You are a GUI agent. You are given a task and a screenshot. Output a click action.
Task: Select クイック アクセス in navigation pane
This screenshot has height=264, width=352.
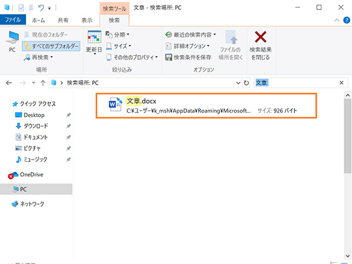[x=34, y=104]
